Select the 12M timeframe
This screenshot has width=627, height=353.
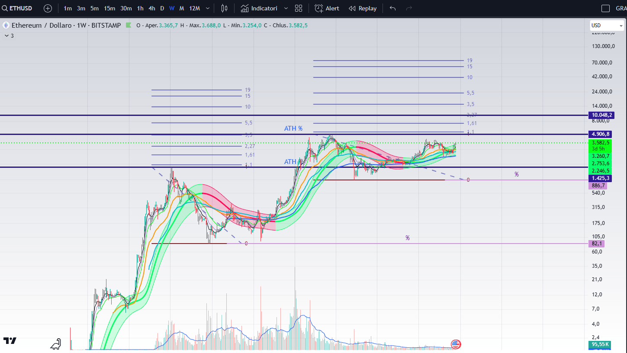click(194, 8)
